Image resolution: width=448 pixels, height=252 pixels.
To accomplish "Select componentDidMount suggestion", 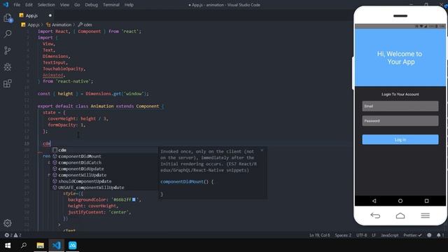I will pyautogui.click(x=104, y=156).
